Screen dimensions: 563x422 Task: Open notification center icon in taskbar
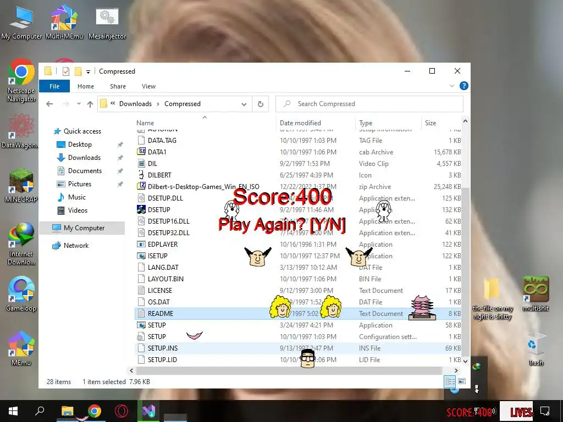pos(545,411)
